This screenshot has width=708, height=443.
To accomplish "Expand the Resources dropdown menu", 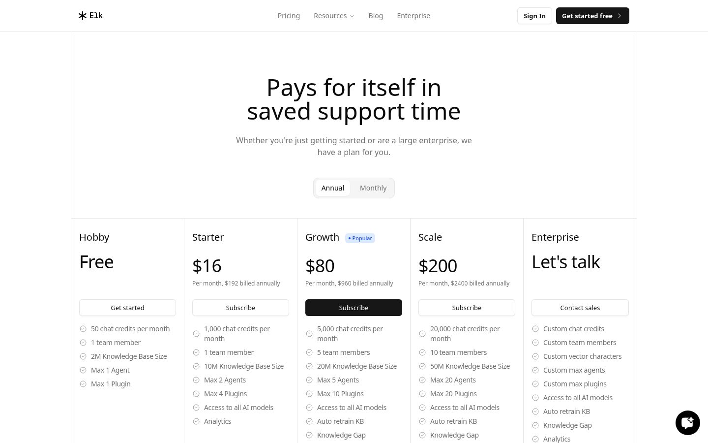I will pos(334,16).
